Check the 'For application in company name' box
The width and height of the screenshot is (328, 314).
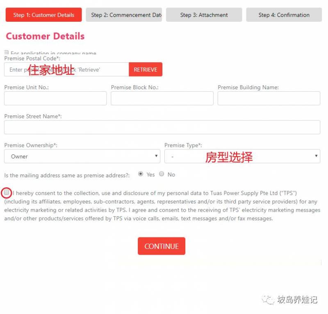pos(6,52)
